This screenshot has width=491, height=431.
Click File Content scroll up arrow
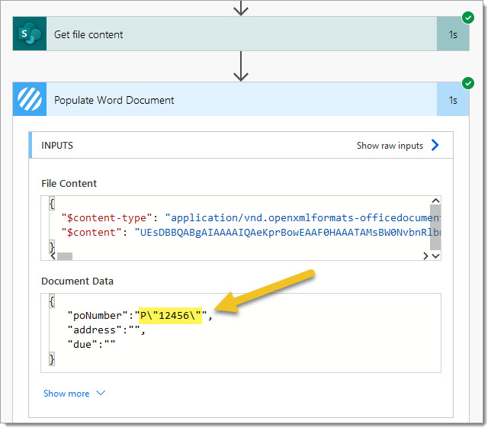[435, 202]
